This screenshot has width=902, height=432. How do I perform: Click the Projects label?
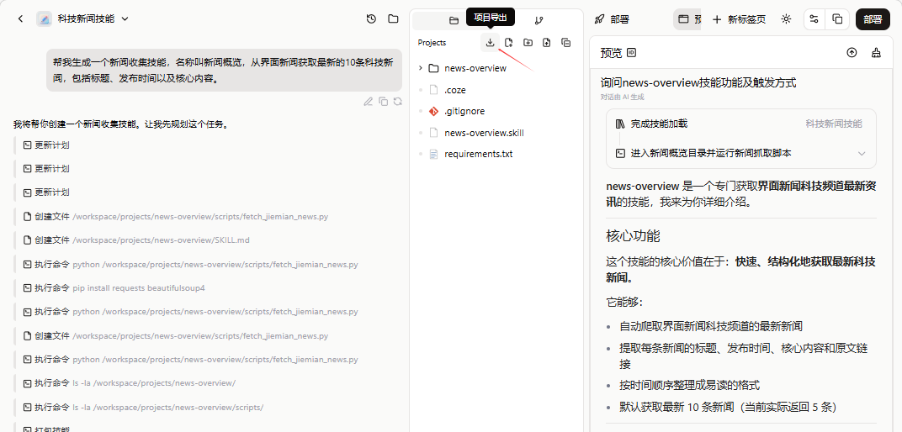point(432,43)
